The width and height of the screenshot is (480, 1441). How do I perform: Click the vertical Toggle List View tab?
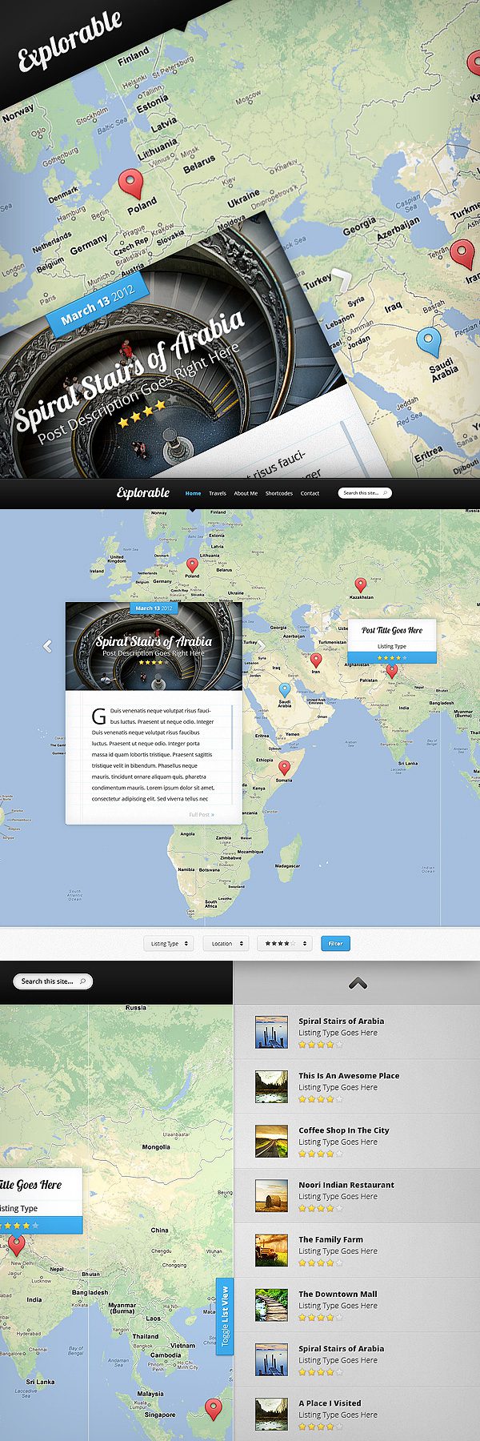(x=225, y=1317)
